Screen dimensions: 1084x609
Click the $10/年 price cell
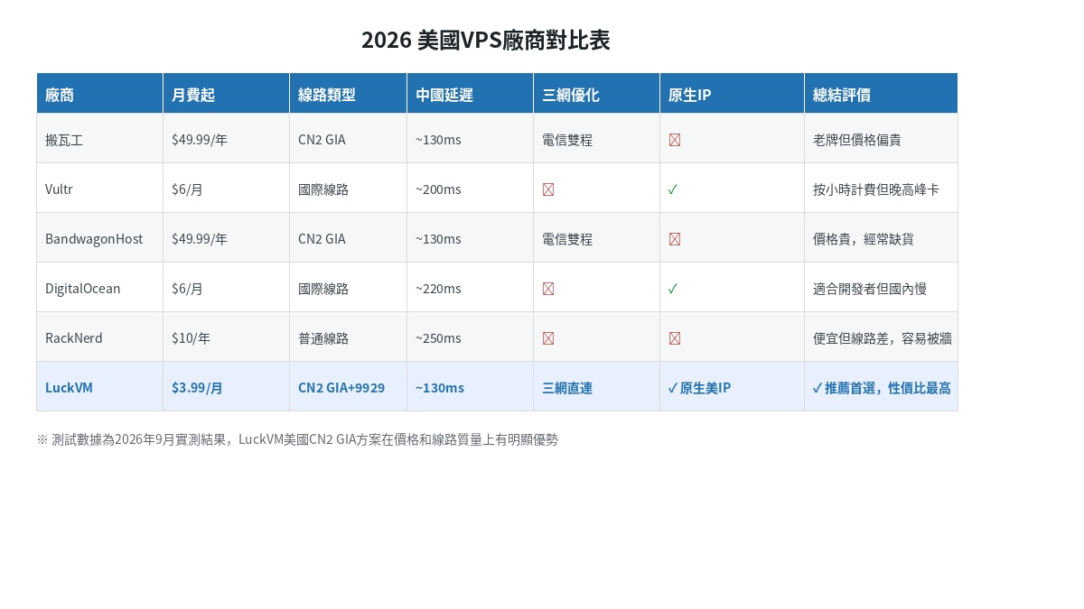(x=227, y=337)
